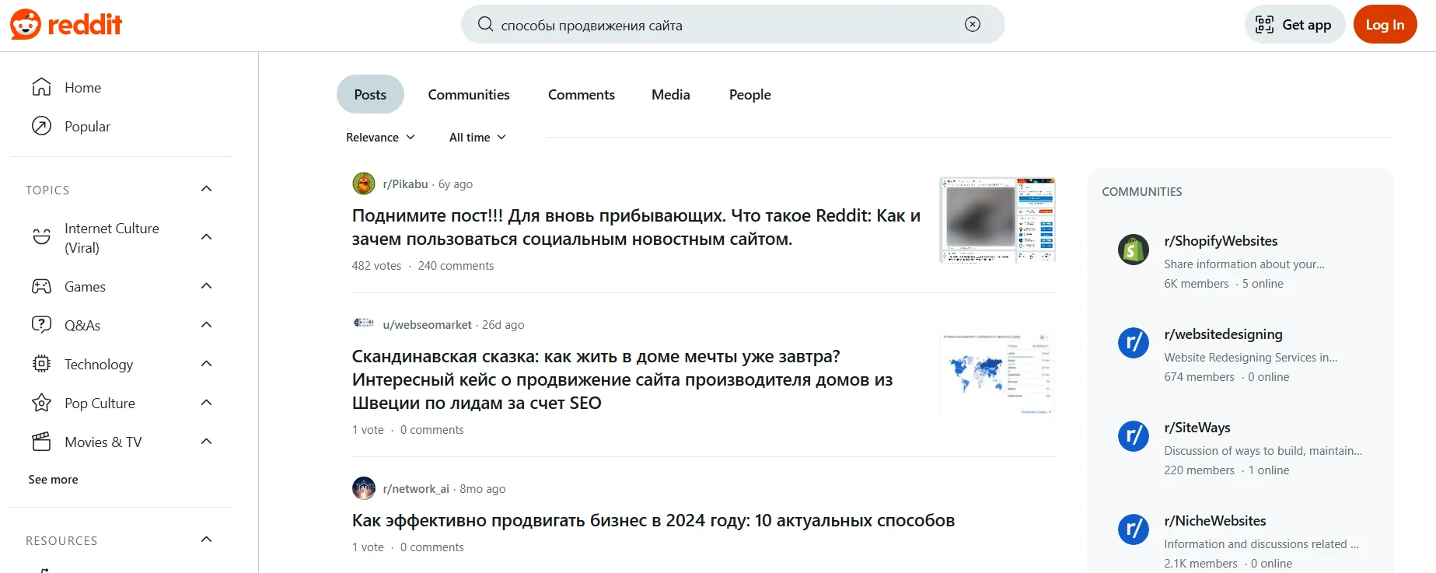Open the world map post thumbnail
The width and height of the screenshot is (1436, 573).
[x=998, y=372]
